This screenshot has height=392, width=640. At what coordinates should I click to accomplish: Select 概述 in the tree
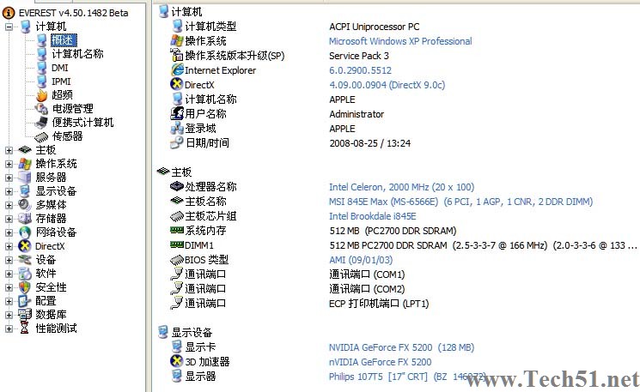[64, 40]
